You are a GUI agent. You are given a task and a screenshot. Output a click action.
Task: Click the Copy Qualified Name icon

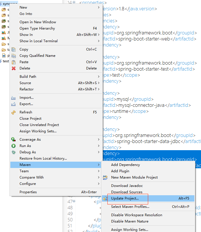point(13,56)
